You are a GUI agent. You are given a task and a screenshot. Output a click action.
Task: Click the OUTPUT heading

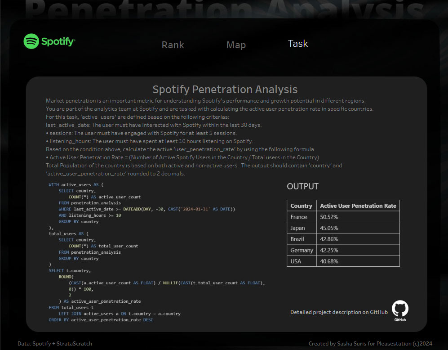(302, 186)
